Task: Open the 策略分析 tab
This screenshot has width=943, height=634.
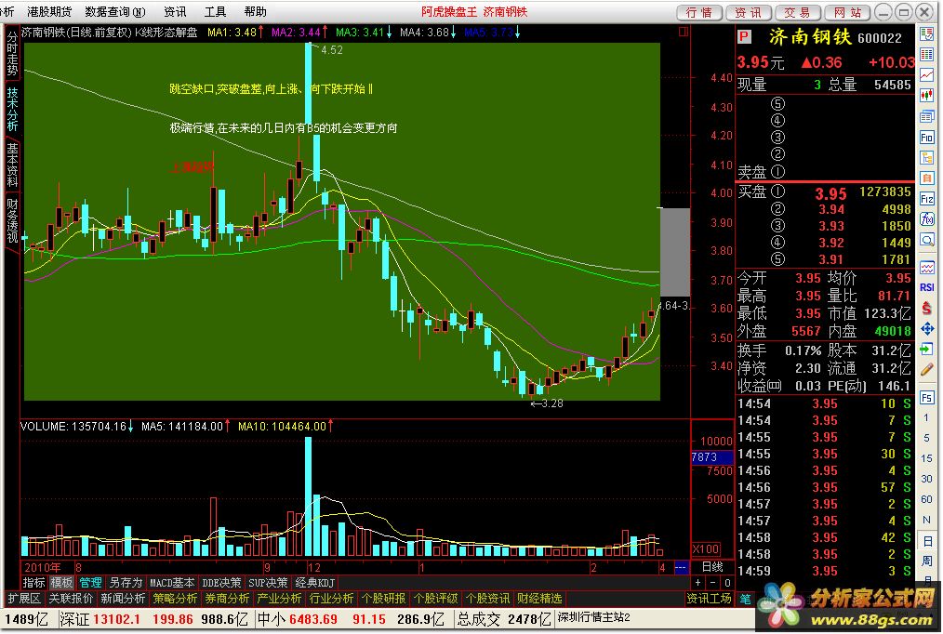Action: point(175,599)
